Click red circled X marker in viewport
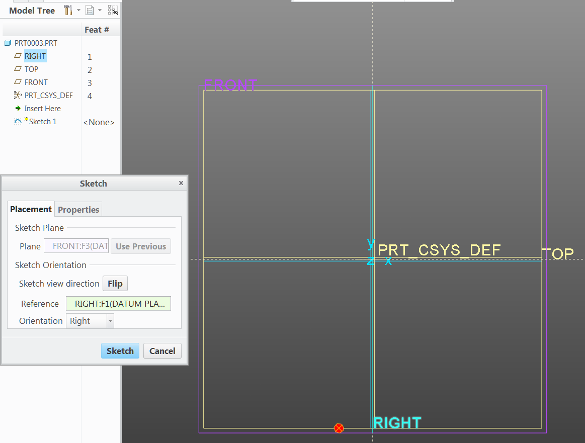Screen dimensions: 585x443 [x=339, y=428]
